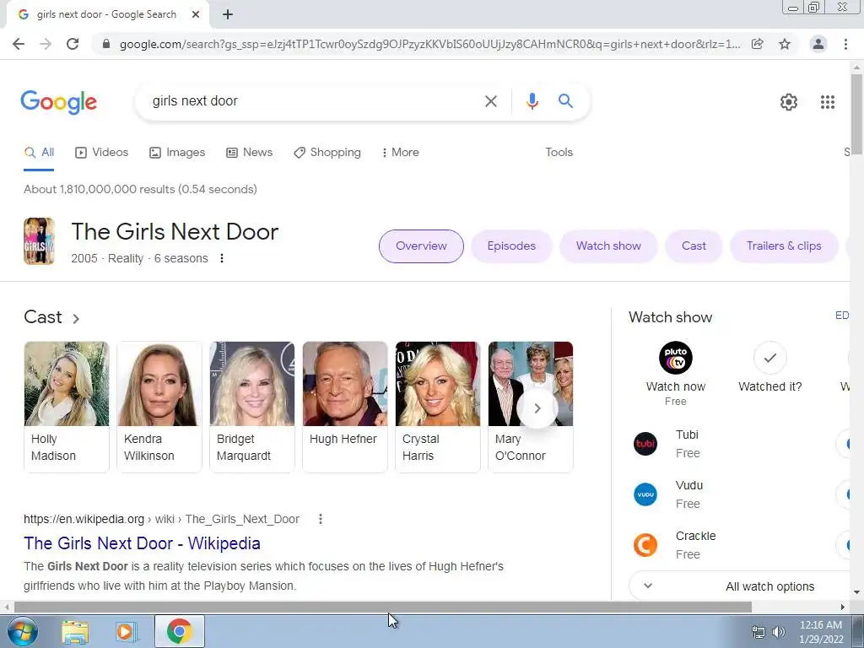
Task: Mark the show with 'Watched it?' checkmark
Action: 769,358
